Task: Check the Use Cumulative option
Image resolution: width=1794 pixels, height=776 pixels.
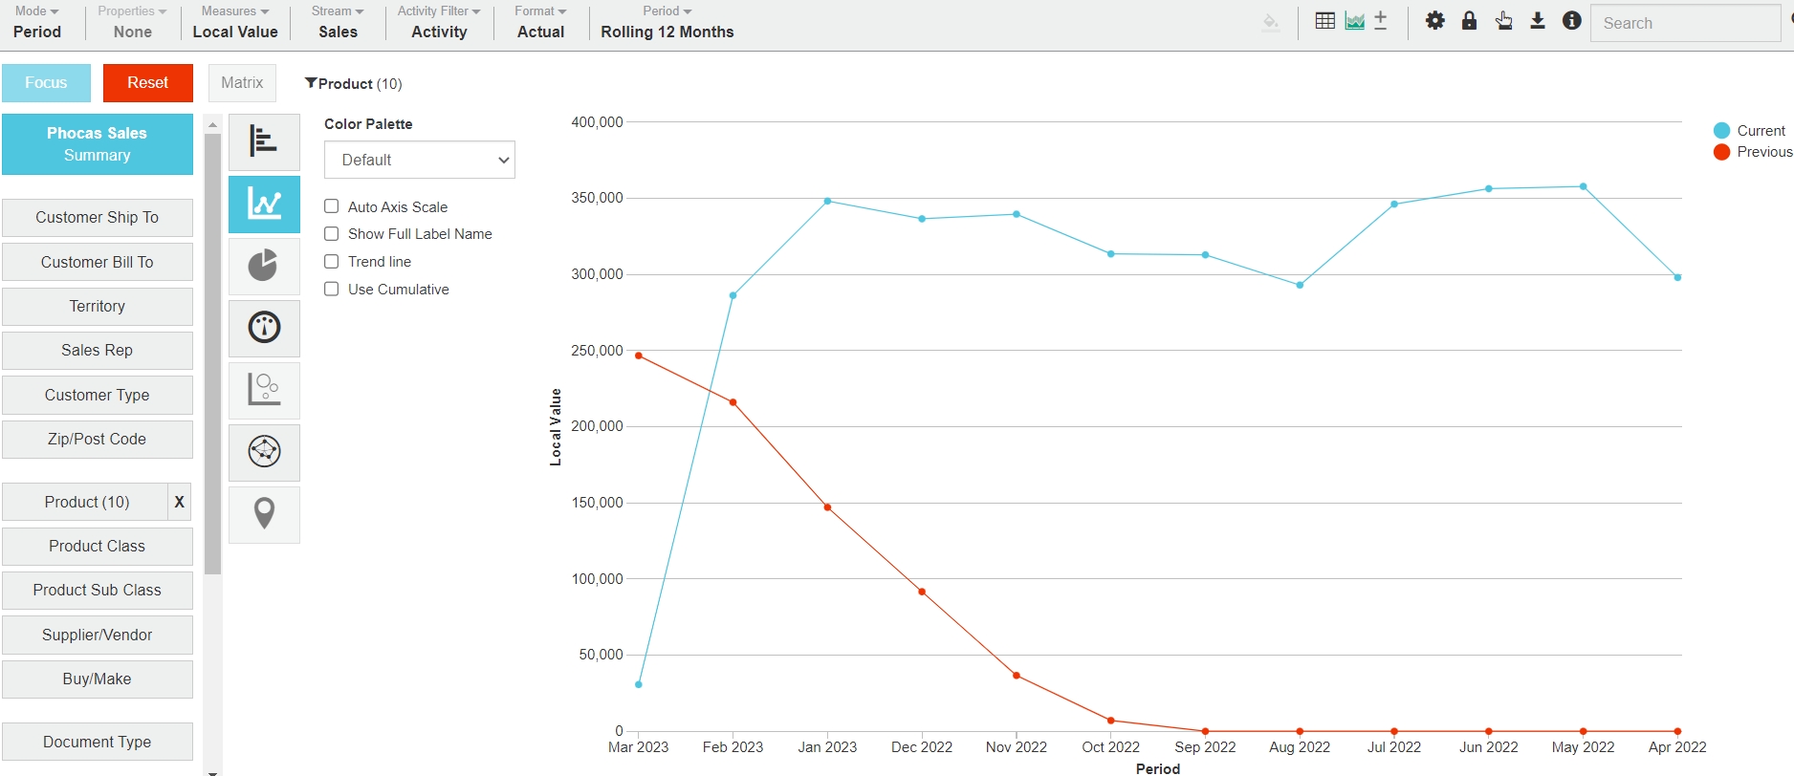Action: click(x=332, y=290)
